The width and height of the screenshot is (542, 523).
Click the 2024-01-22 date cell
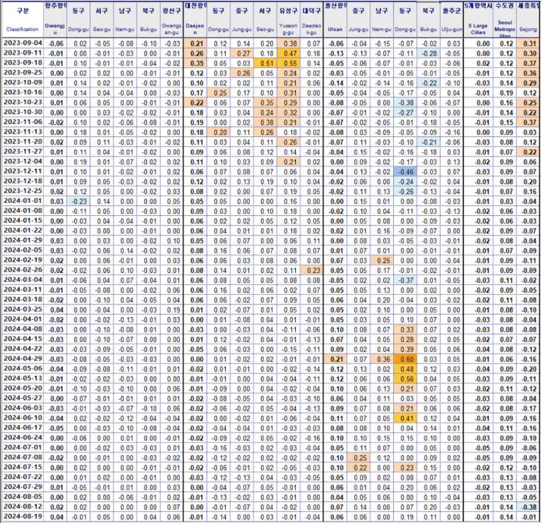pyautogui.click(x=23, y=231)
